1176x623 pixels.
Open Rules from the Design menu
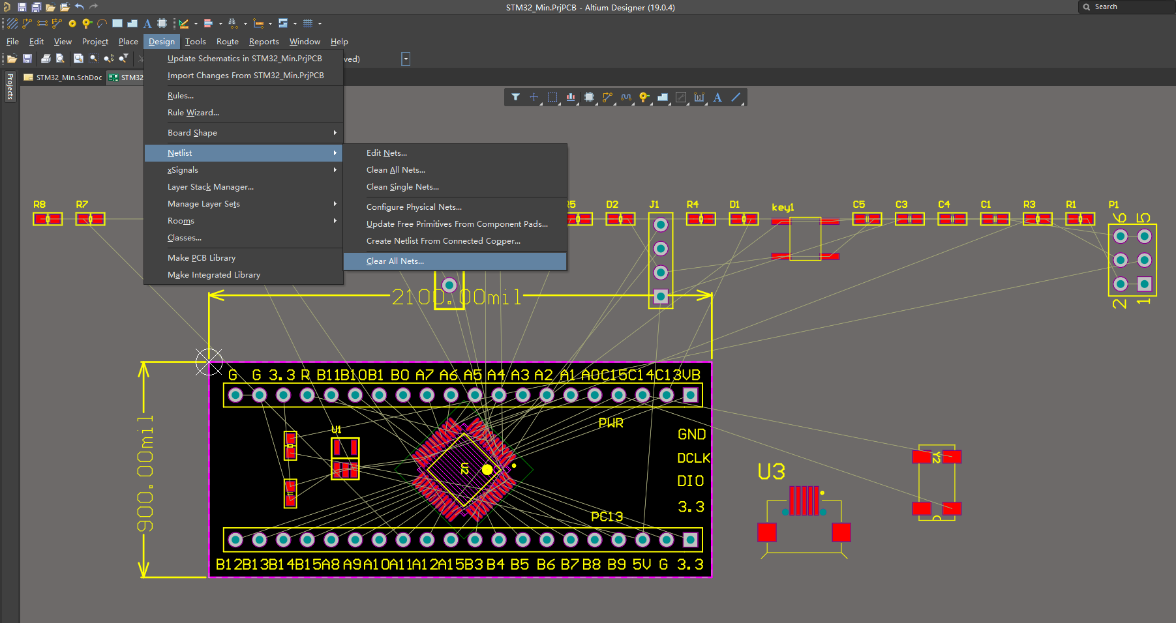coord(243,95)
